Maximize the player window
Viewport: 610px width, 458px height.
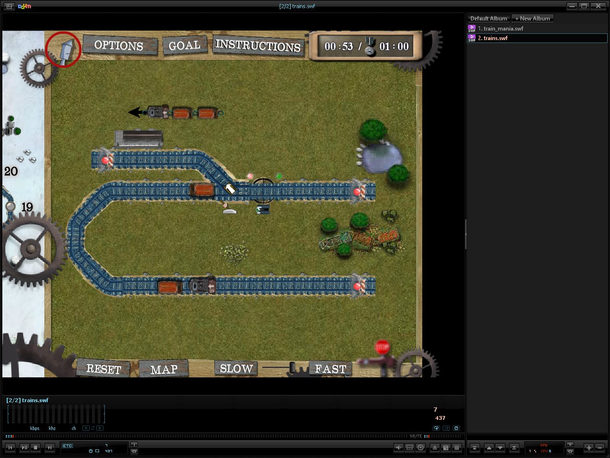[x=584, y=6]
